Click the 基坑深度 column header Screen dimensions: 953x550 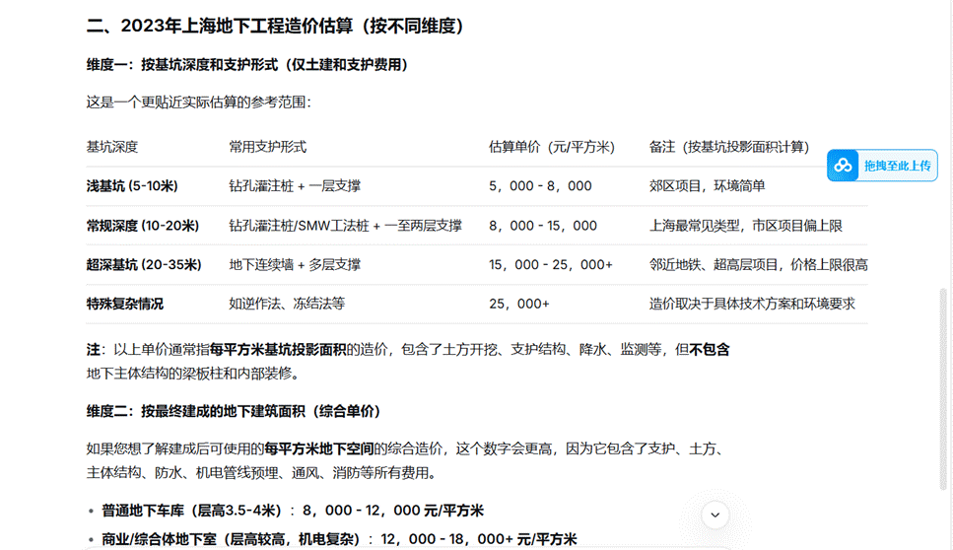[112, 147]
